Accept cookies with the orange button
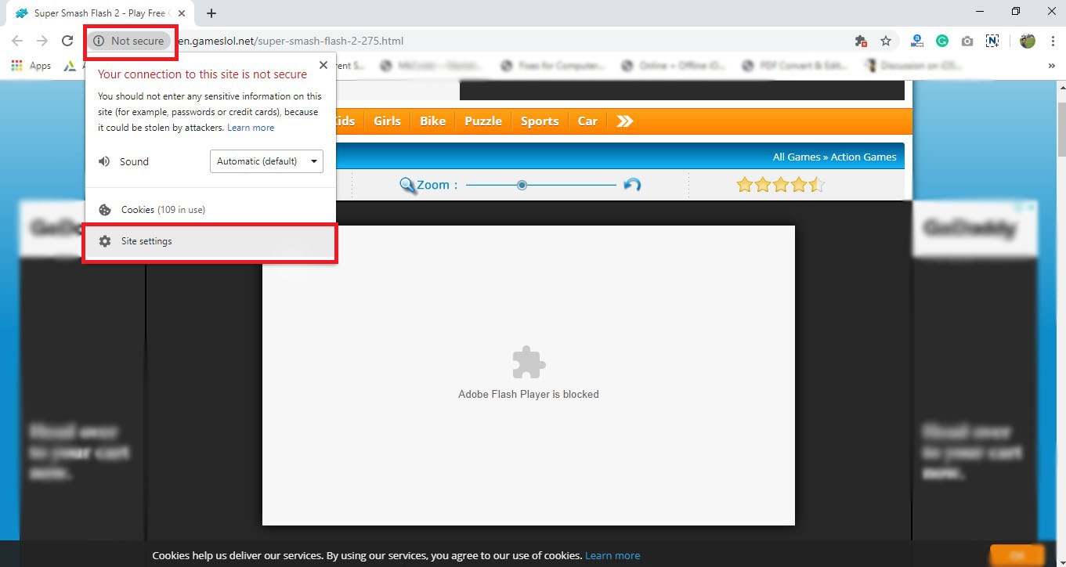This screenshot has width=1066, height=567. tap(1017, 554)
